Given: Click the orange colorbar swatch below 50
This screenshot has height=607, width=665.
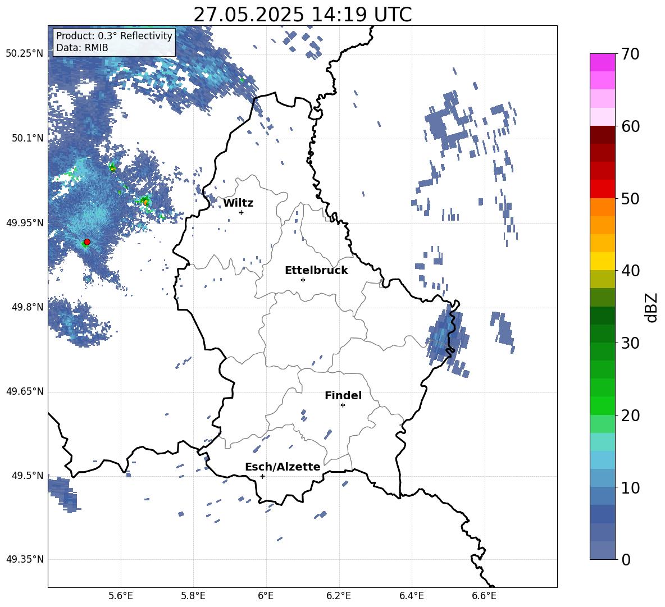Looking at the screenshot, I should click(602, 207).
